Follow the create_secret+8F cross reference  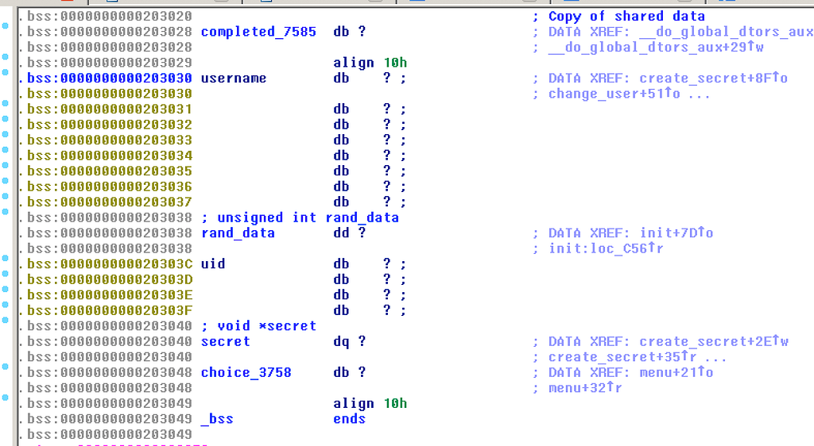pos(713,79)
